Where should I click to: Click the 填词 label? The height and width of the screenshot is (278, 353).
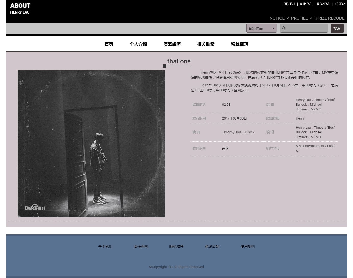coord(270,132)
